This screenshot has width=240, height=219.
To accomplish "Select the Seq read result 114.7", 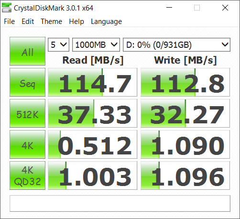I will [x=92, y=82].
